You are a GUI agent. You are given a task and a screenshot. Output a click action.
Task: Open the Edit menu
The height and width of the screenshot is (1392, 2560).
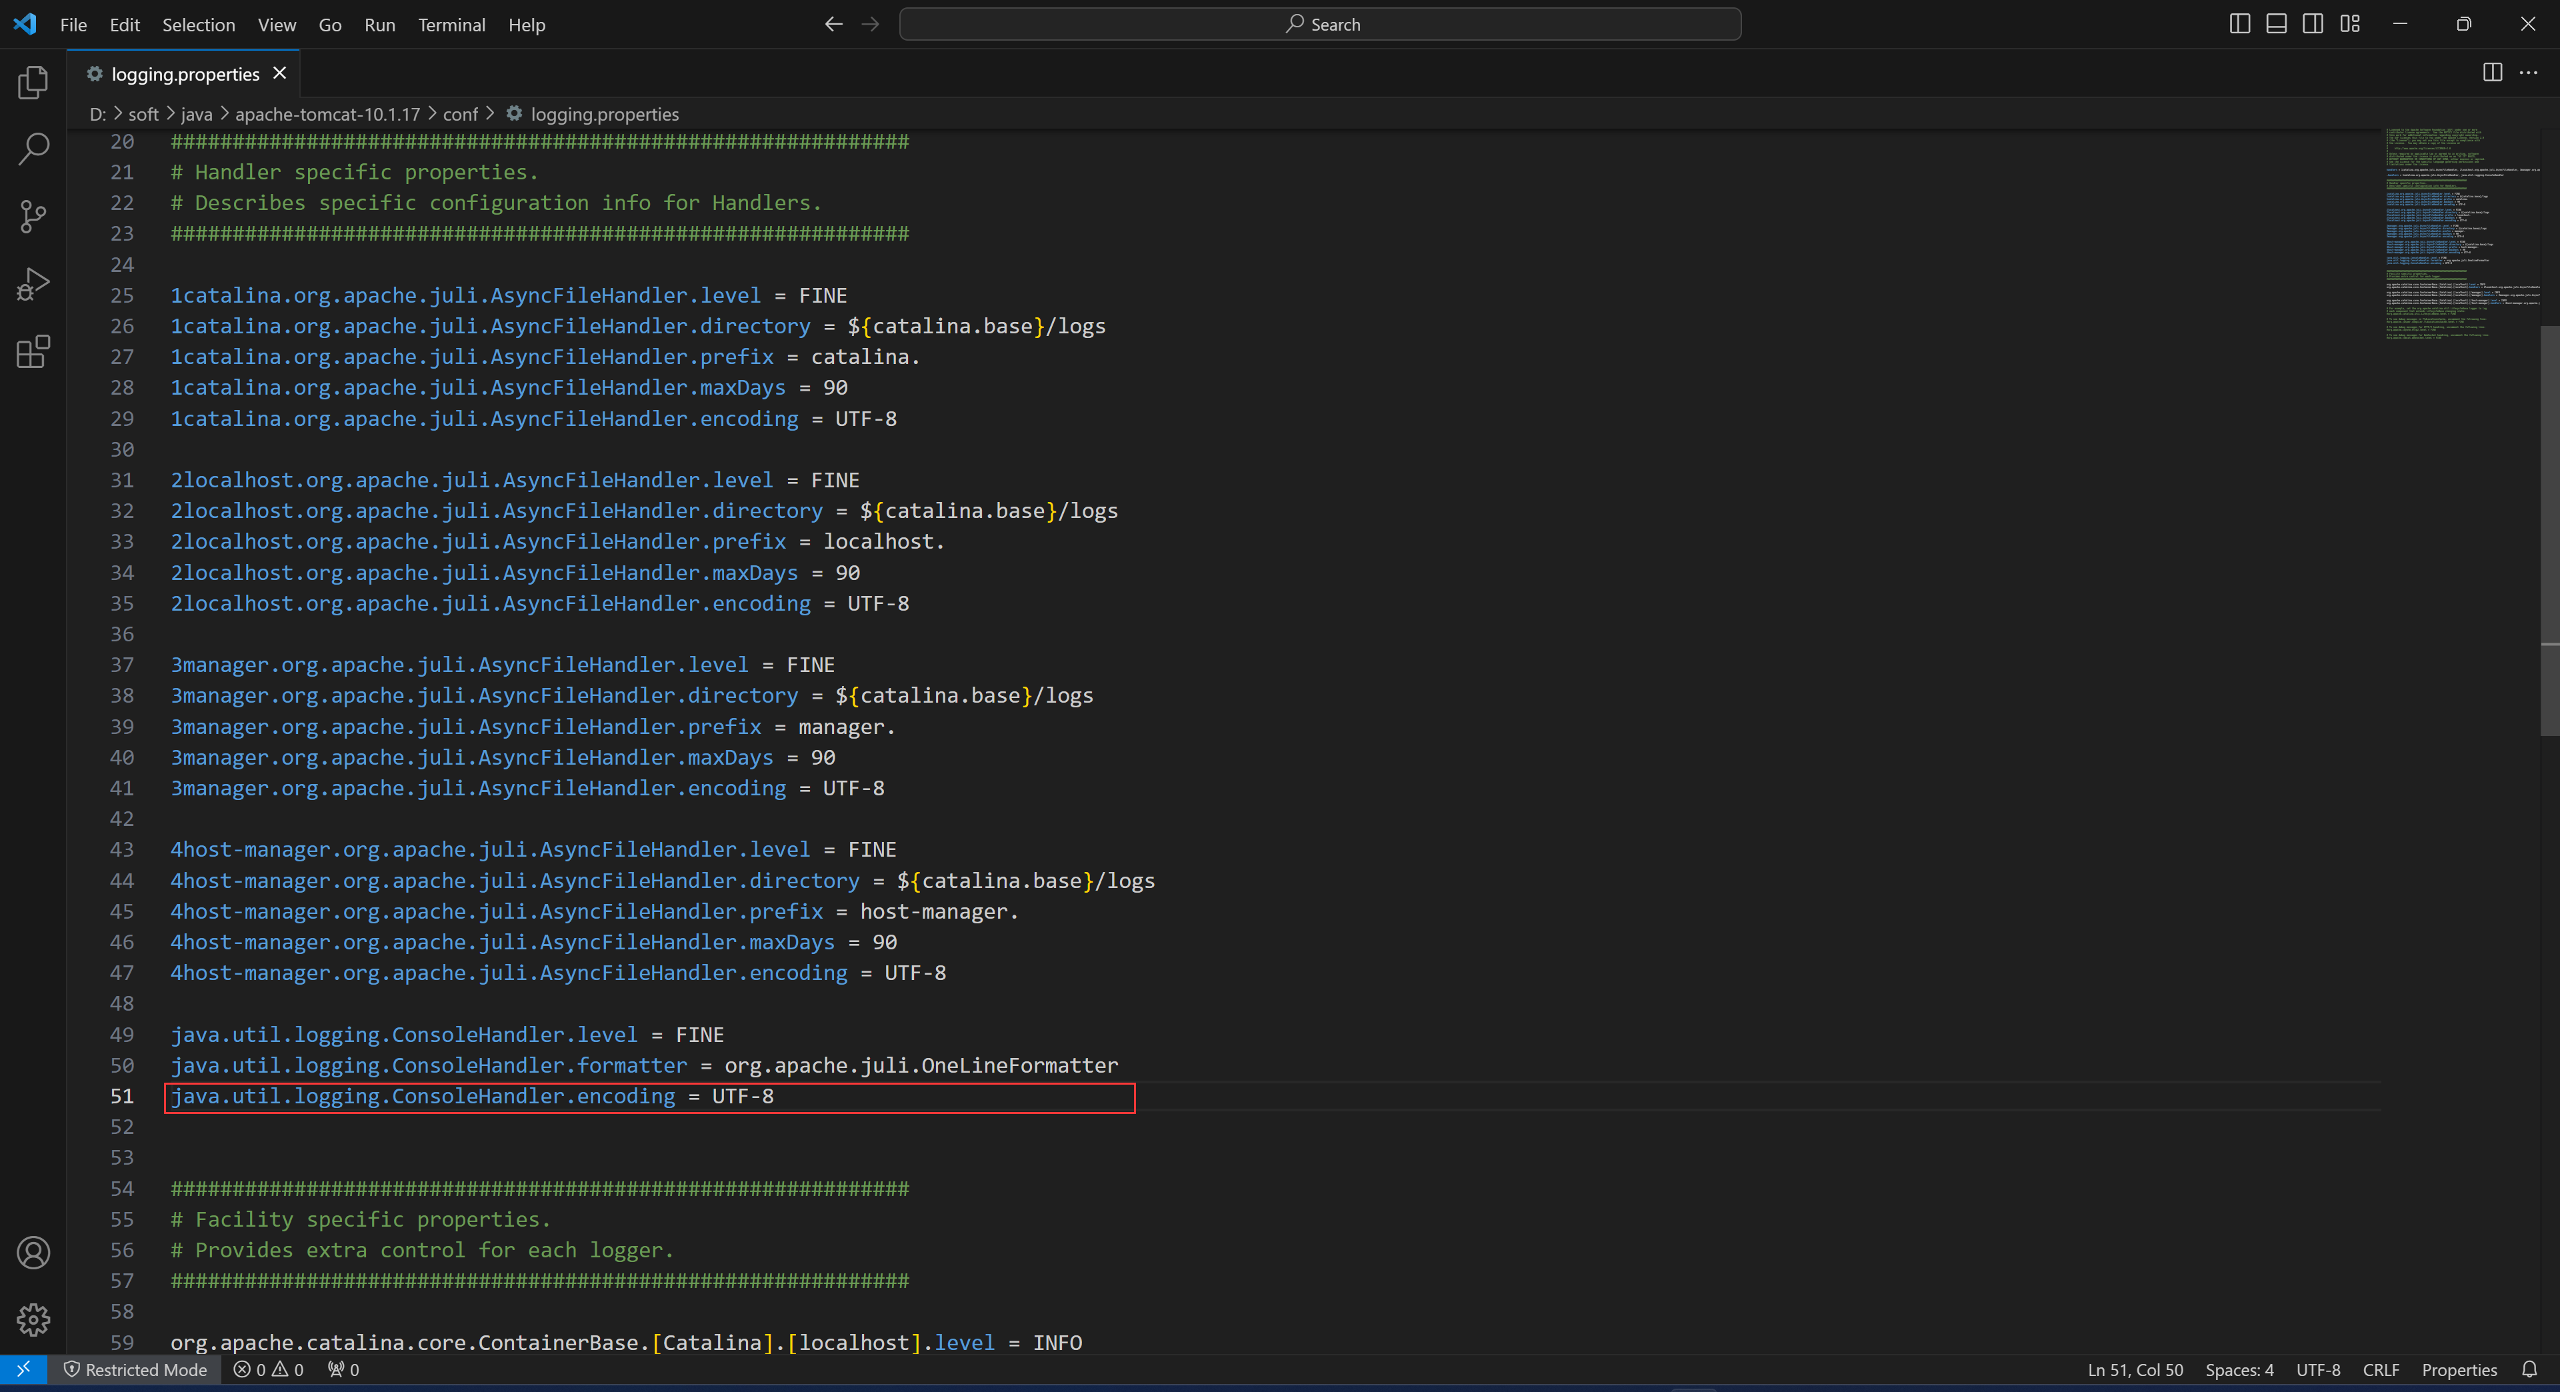pos(124,25)
